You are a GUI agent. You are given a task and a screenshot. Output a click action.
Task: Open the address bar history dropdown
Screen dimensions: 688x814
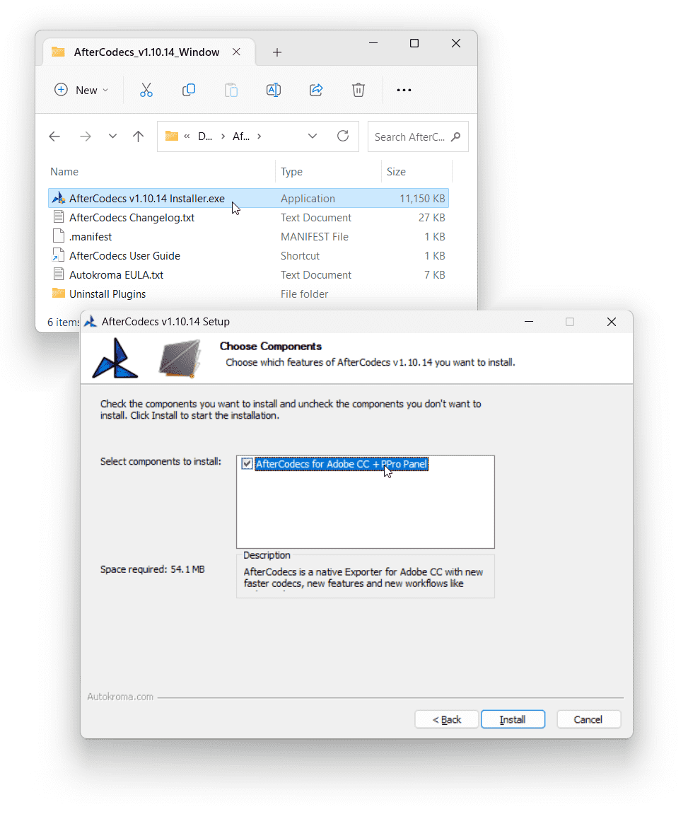tap(313, 136)
